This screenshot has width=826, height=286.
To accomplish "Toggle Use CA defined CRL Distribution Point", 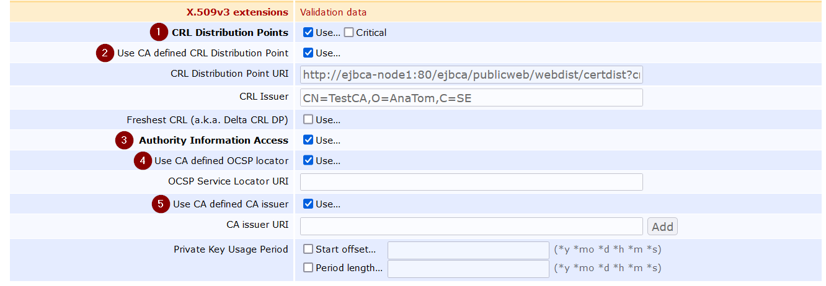I will pyautogui.click(x=308, y=53).
